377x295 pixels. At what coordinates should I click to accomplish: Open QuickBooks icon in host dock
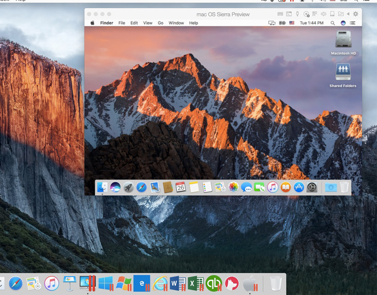click(214, 283)
